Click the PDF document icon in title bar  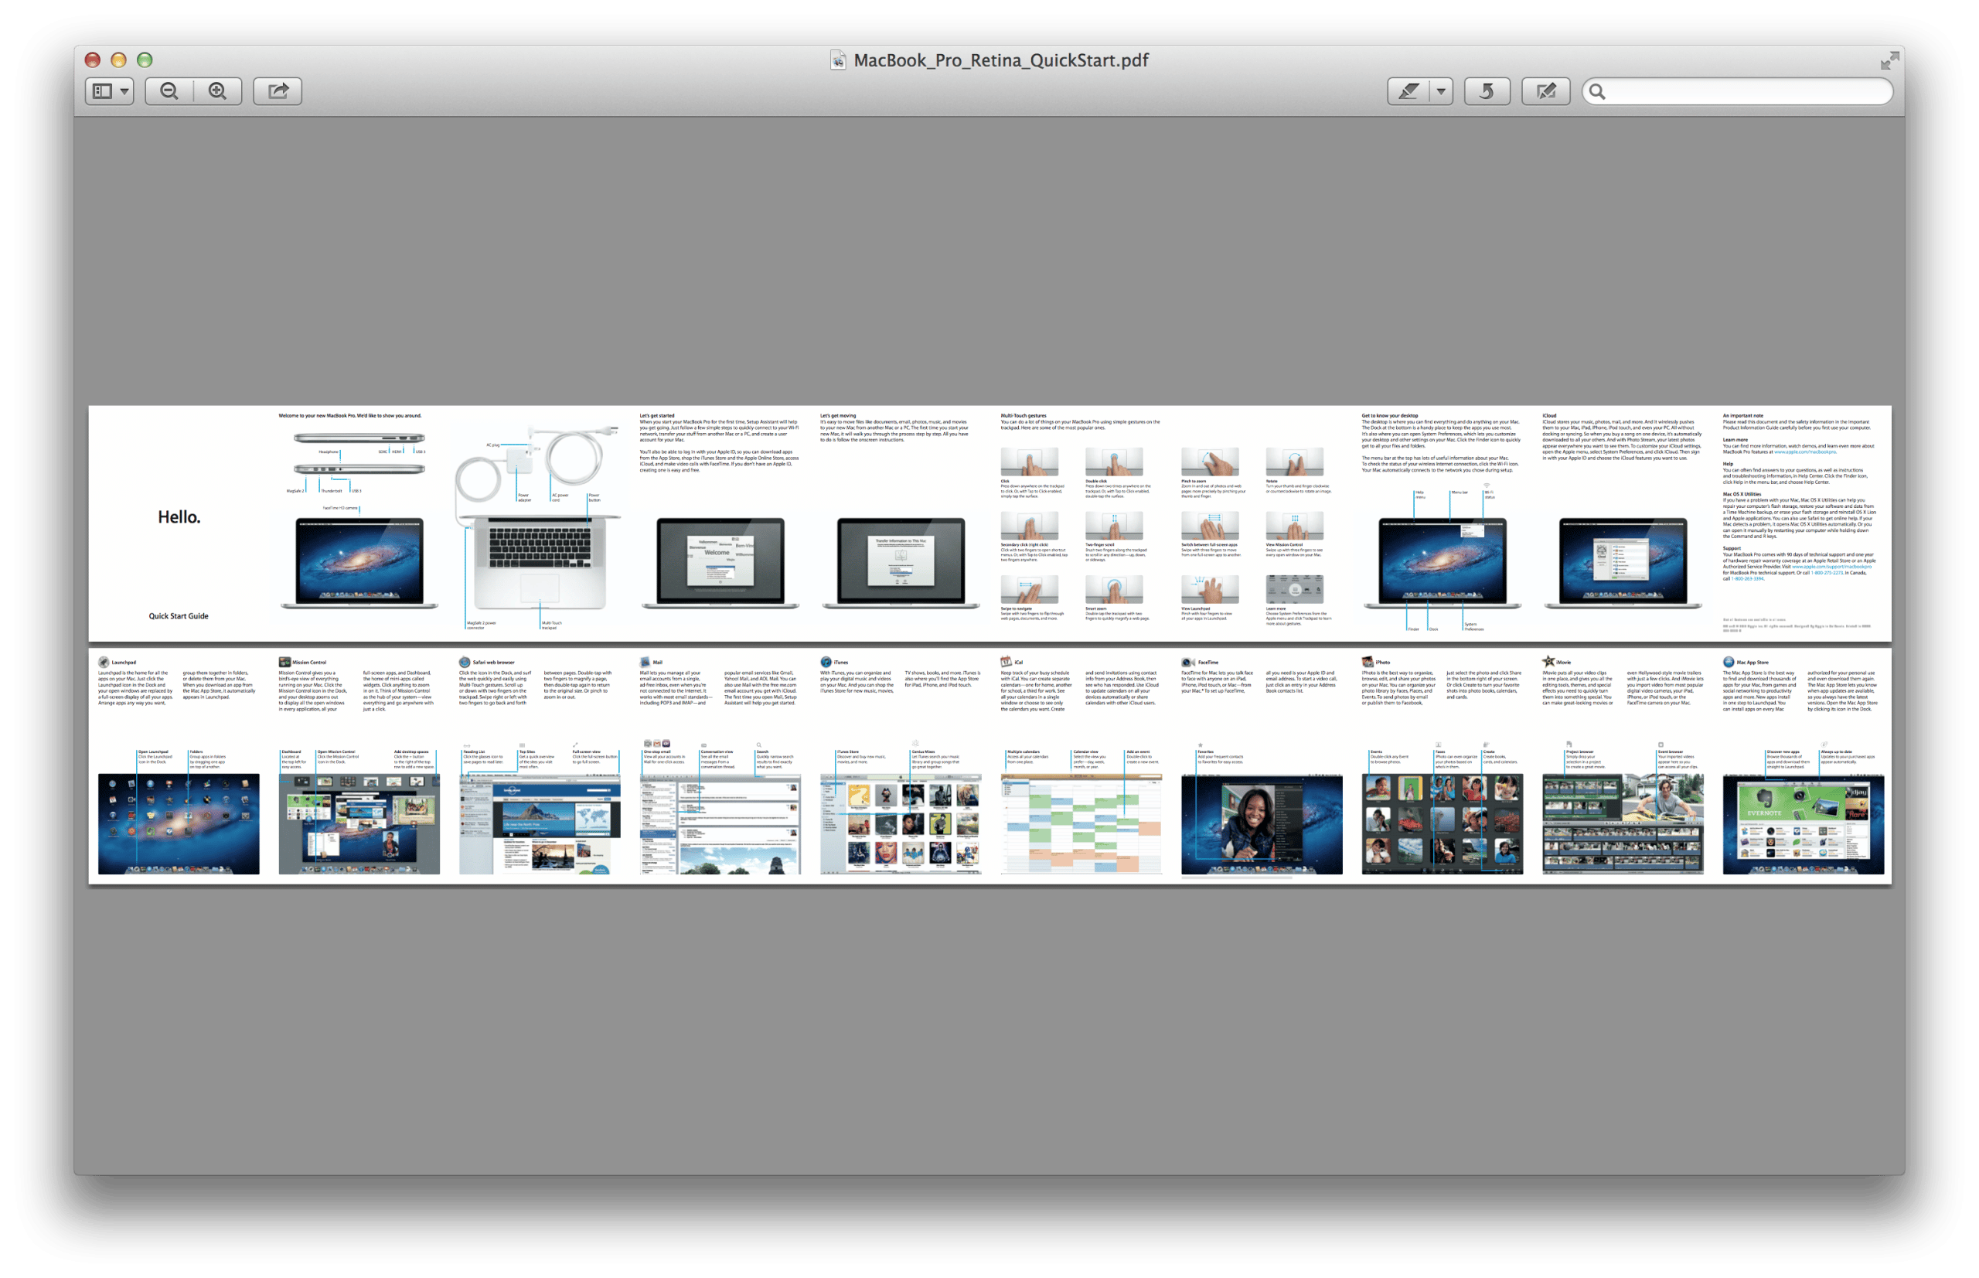point(838,60)
